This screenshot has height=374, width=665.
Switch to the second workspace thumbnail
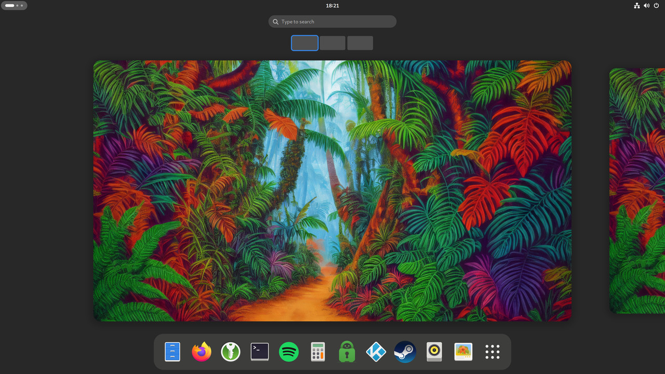[332, 43]
